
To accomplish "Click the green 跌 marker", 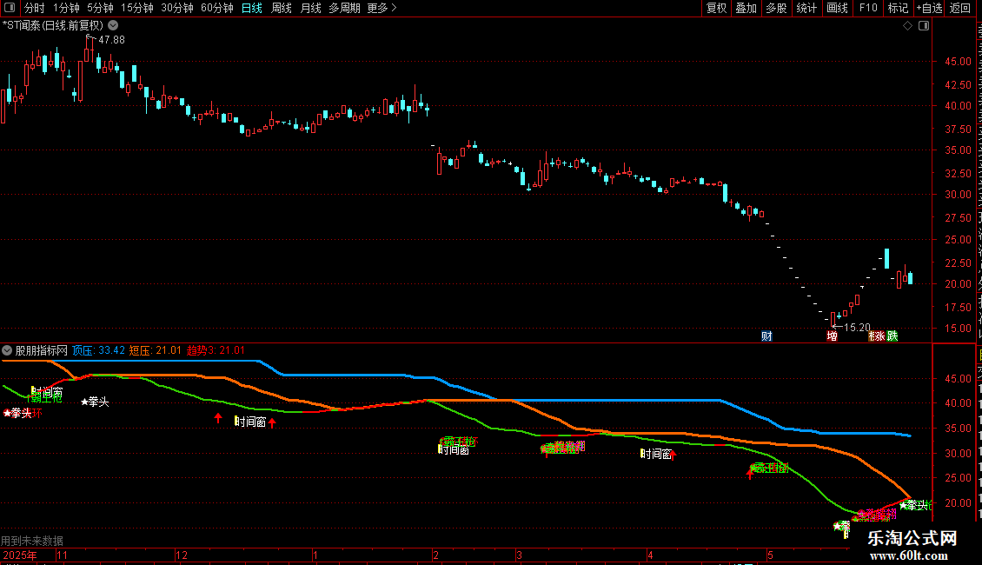I will pyautogui.click(x=892, y=336).
